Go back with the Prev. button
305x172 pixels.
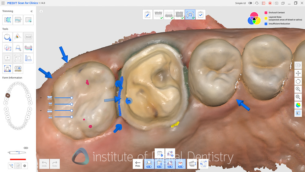point(138,164)
